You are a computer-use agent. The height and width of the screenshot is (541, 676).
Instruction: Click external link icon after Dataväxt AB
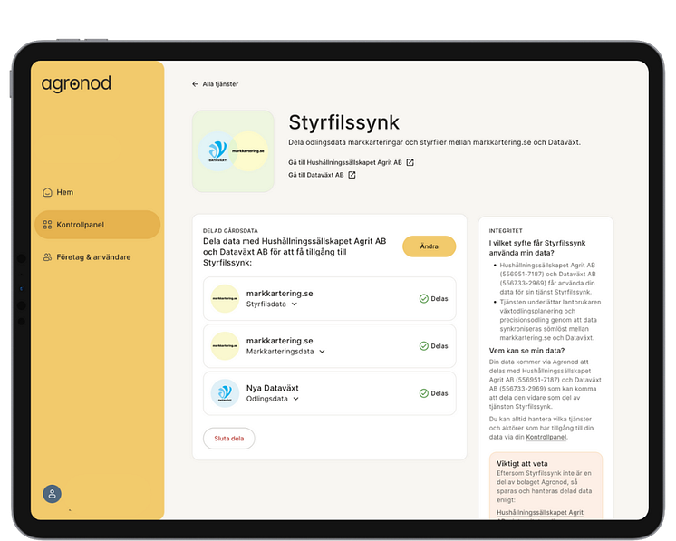pos(352,175)
